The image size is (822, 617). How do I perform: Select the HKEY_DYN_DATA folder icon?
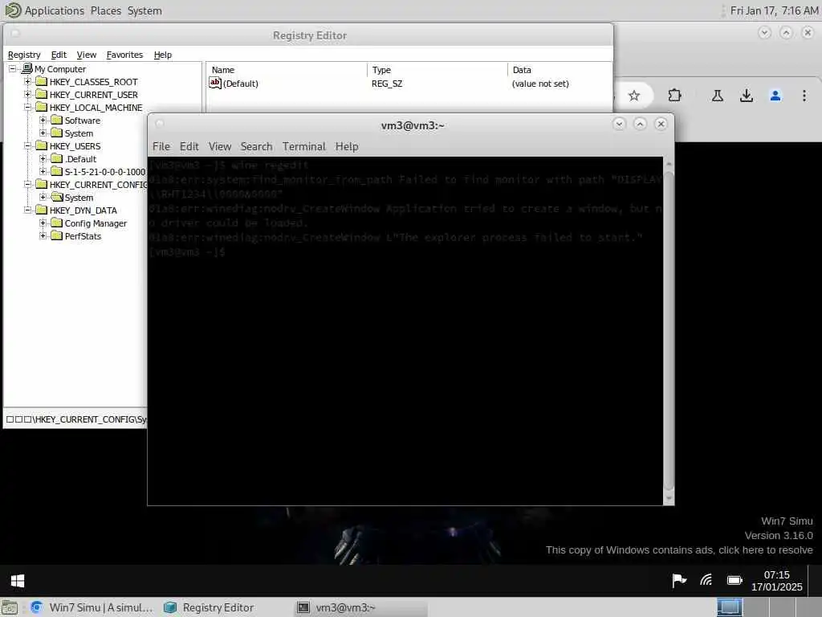coord(42,210)
